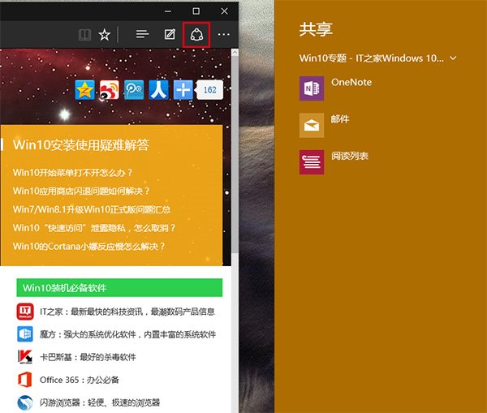487x413 pixels.
Task: Choose mail app icon in share panel
Action: [x=312, y=125]
